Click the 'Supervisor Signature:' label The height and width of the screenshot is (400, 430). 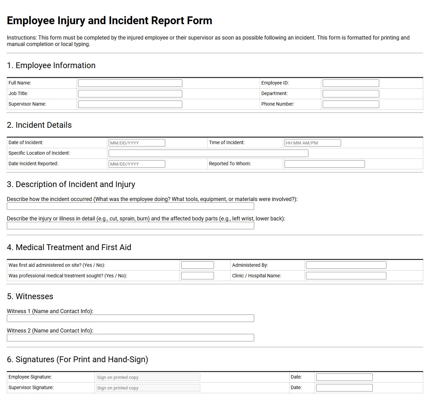pos(31,387)
